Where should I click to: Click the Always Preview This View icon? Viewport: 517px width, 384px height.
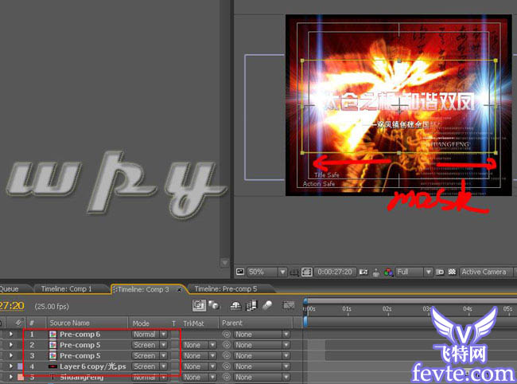click(x=240, y=272)
